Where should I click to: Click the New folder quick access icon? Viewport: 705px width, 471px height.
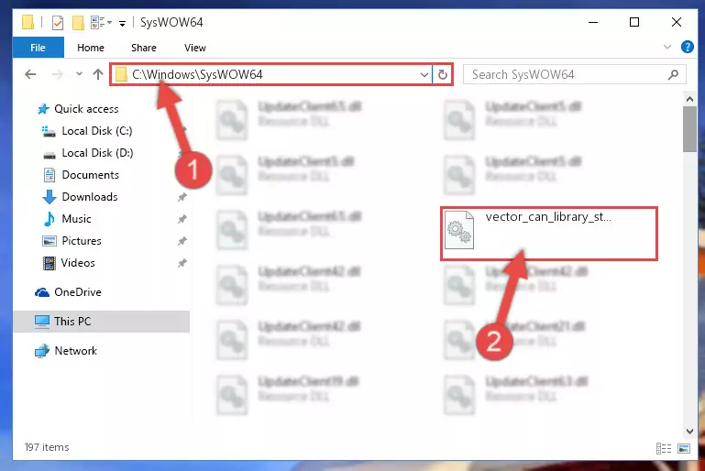tap(78, 23)
